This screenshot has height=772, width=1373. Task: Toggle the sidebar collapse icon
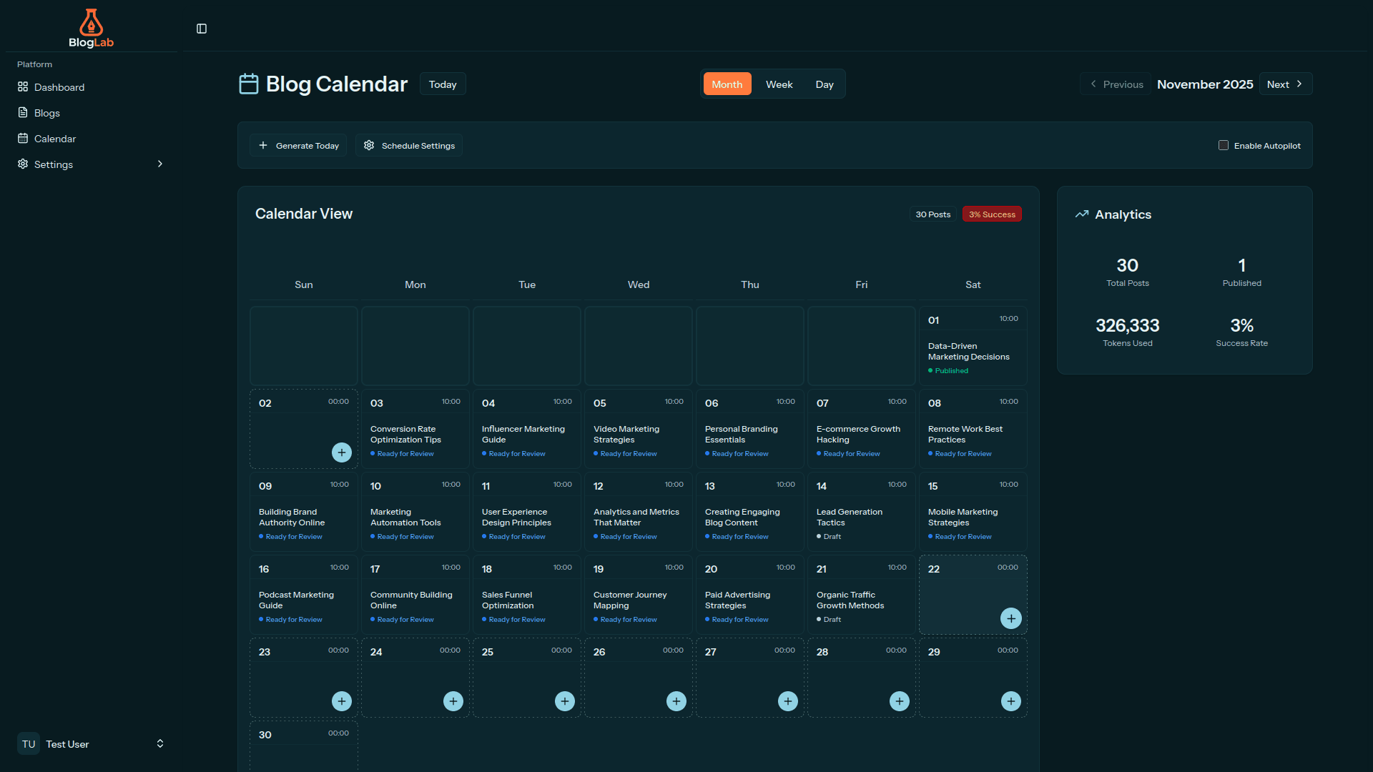point(202,29)
